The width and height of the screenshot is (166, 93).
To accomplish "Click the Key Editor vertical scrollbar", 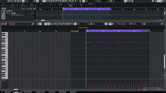I will click(x=164, y=62).
